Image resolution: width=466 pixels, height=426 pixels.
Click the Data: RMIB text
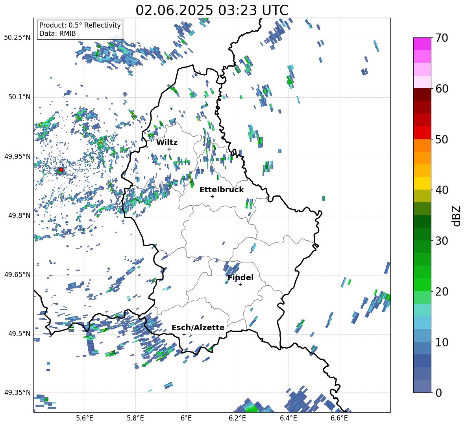[57, 33]
